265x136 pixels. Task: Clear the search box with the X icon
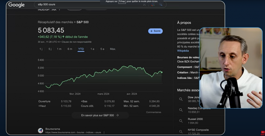pos(144,4)
